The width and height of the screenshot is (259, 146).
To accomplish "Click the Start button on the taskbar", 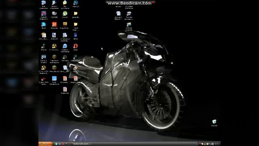I will [45, 144].
